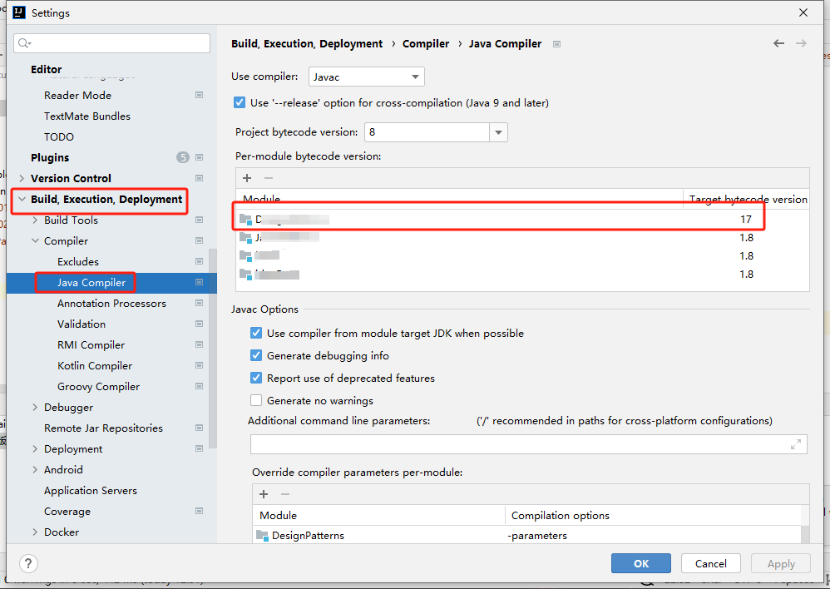Click the project icon next to Version Control
This screenshot has height=589, width=830.
tap(199, 178)
